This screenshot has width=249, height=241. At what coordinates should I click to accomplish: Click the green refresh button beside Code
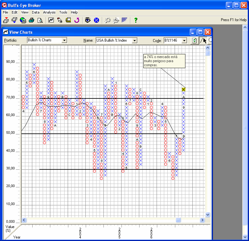coord(194,40)
